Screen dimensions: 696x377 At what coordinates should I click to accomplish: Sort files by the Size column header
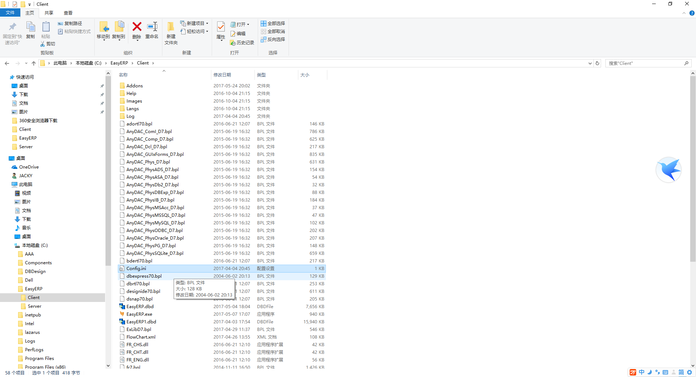pyautogui.click(x=305, y=75)
